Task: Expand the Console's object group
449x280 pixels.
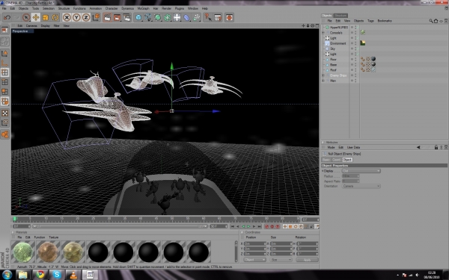Action: 323,33
